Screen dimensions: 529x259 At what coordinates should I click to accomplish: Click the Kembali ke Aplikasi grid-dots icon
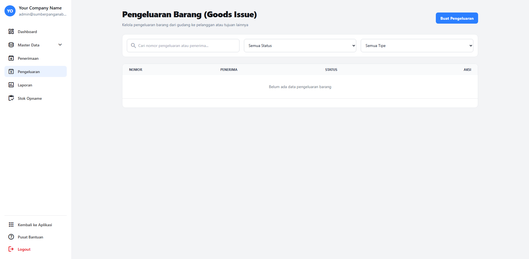point(11,225)
